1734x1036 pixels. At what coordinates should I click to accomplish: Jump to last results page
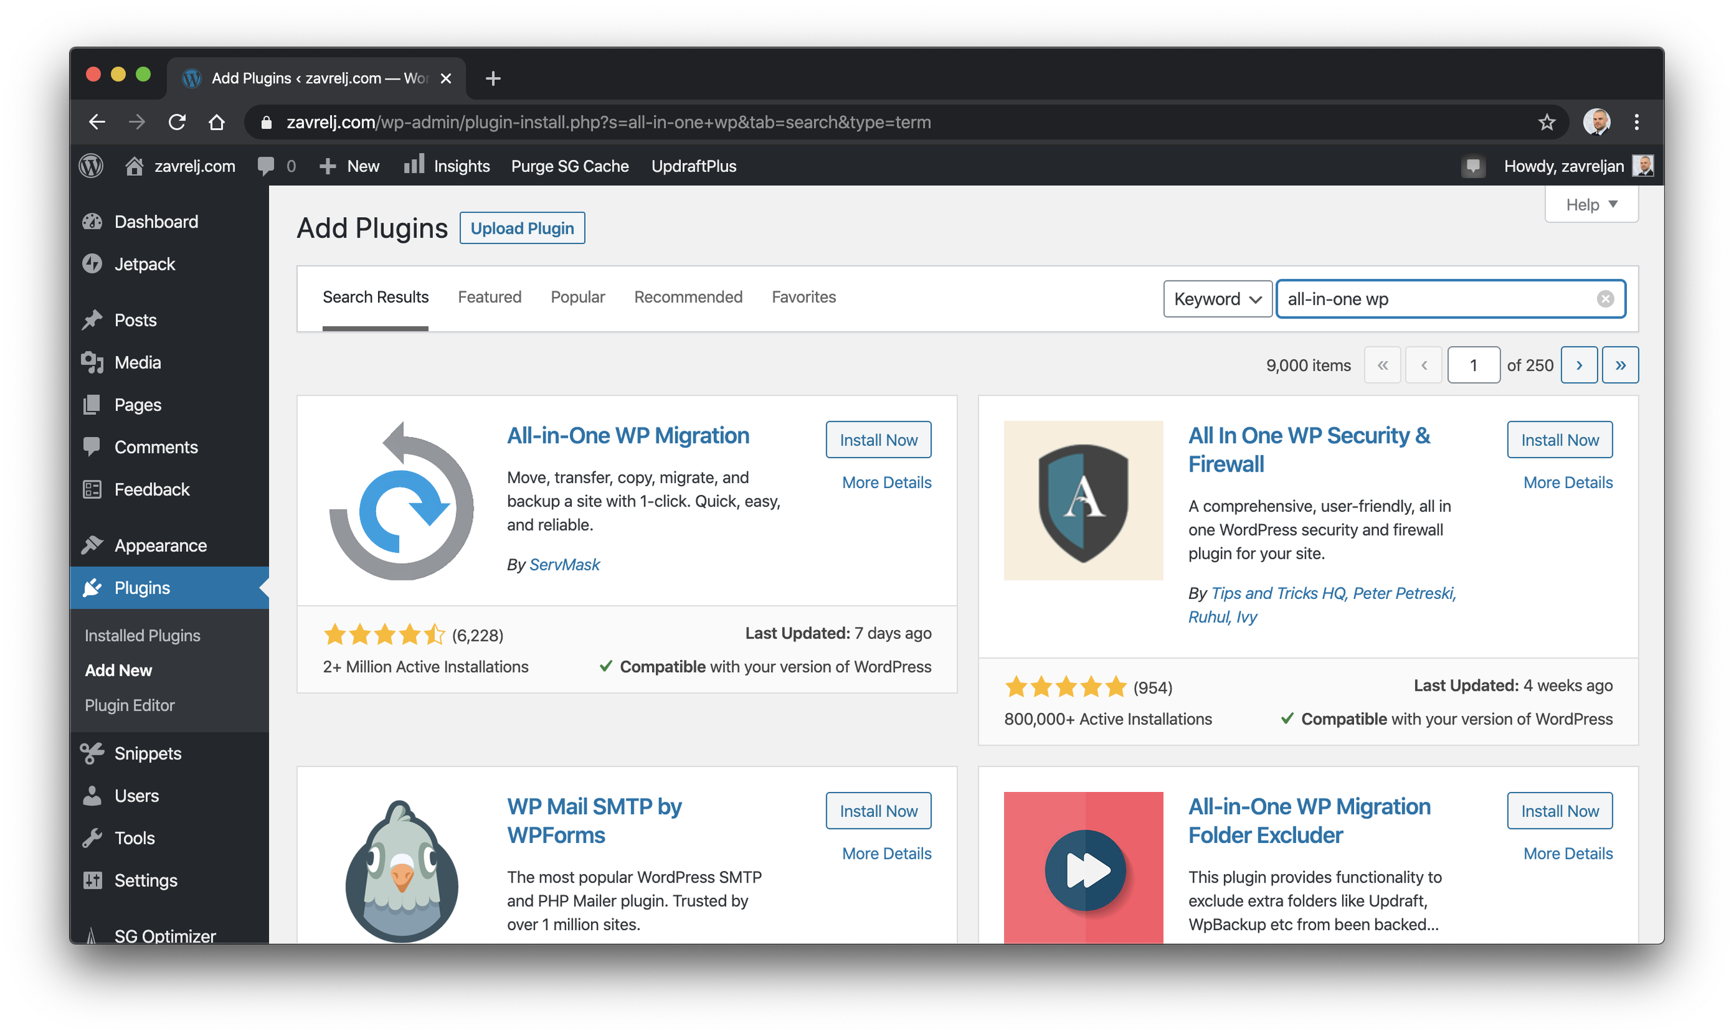point(1620,365)
